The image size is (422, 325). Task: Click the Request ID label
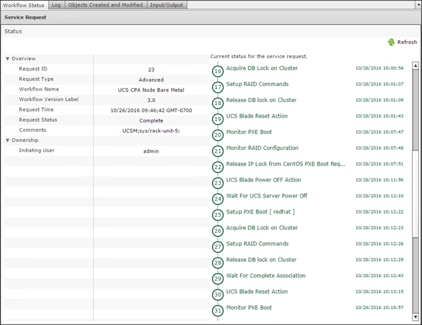[x=33, y=69]
